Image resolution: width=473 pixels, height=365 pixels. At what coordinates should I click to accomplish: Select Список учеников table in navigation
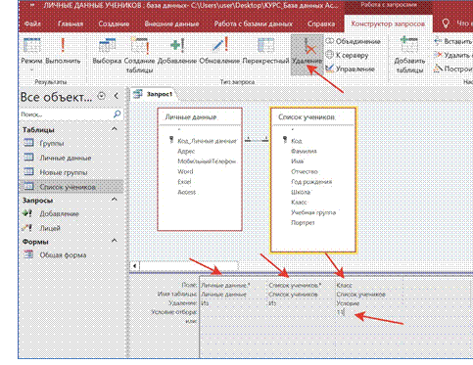tap(71, 187)
